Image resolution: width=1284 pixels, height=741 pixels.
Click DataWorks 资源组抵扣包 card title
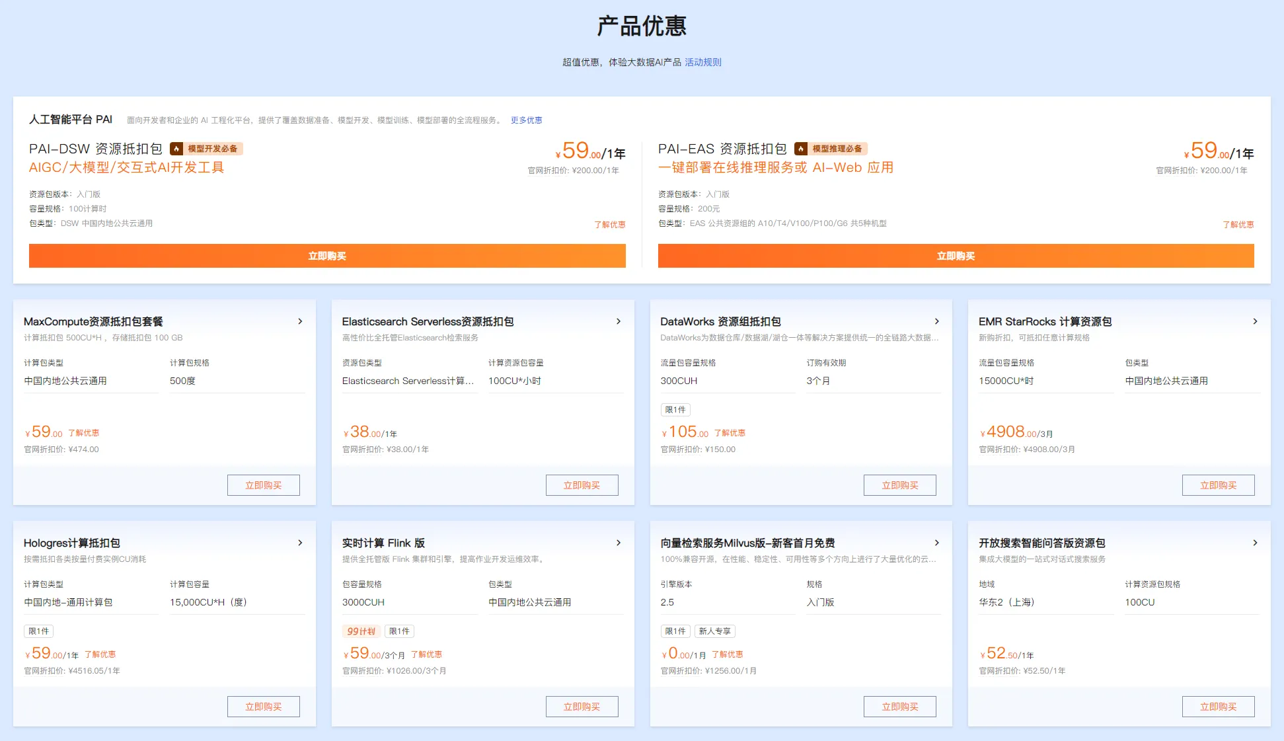pos(720,321)
